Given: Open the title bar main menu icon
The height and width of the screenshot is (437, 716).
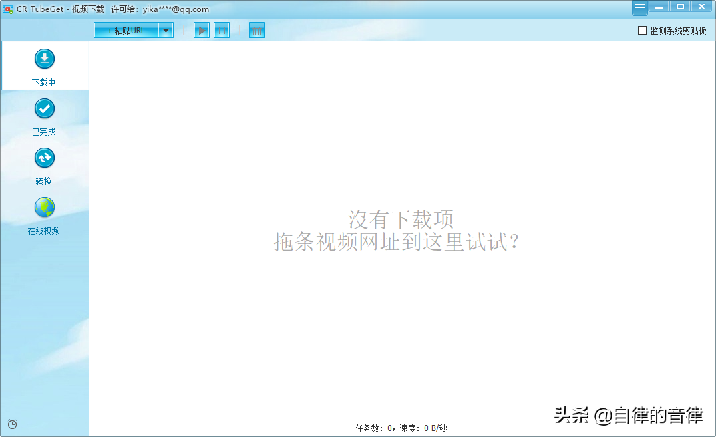Looking at the screenshot, I should [x=640, y=8].
